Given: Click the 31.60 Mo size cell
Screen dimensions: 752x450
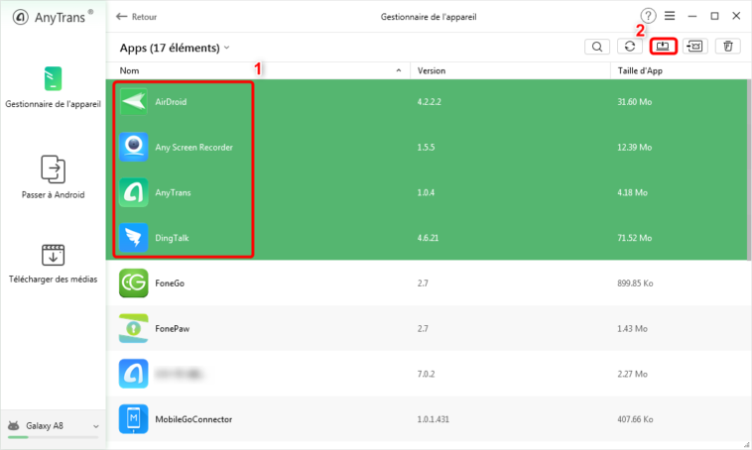Looking at the screenshot, I should 634,102.
